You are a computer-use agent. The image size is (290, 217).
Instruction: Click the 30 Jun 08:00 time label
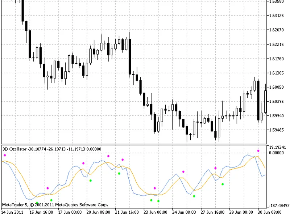pos(269,212)
